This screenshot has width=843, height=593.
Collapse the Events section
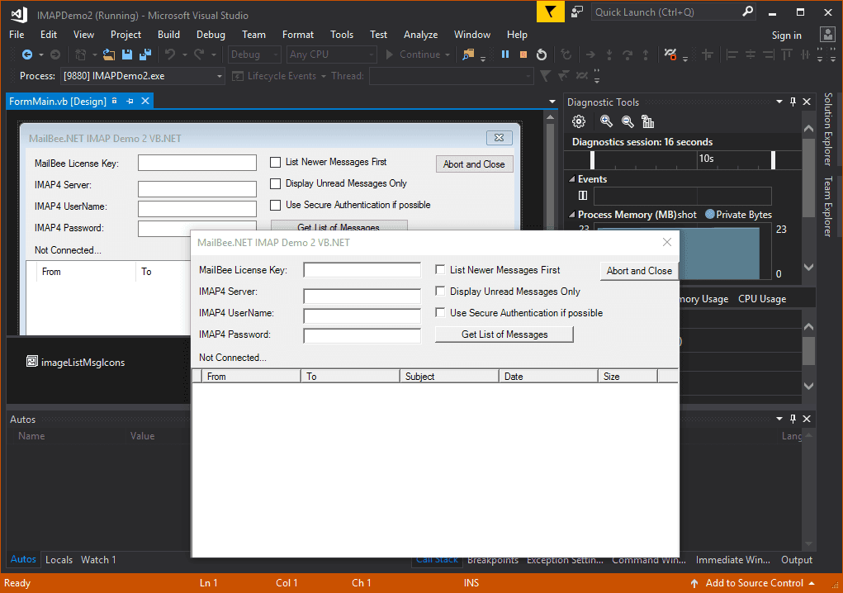(571, 179)
